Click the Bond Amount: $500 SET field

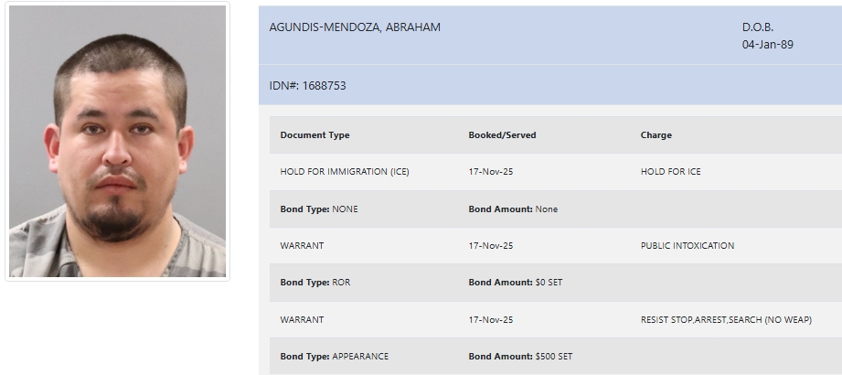pos(520,357)
